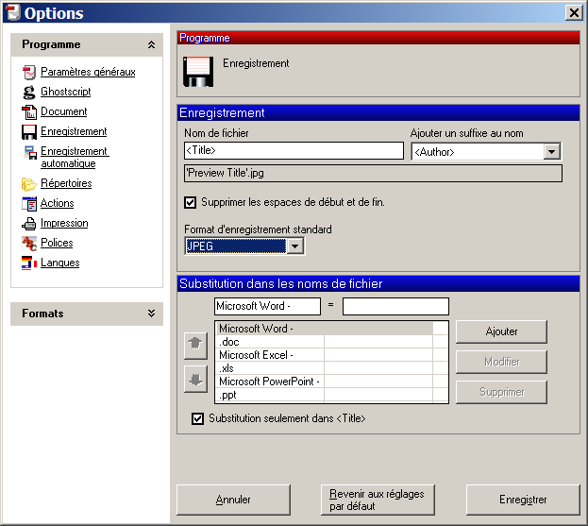The image size is (588, 526).
Task: Click the Supprimer button
Action: pos(501,392)
